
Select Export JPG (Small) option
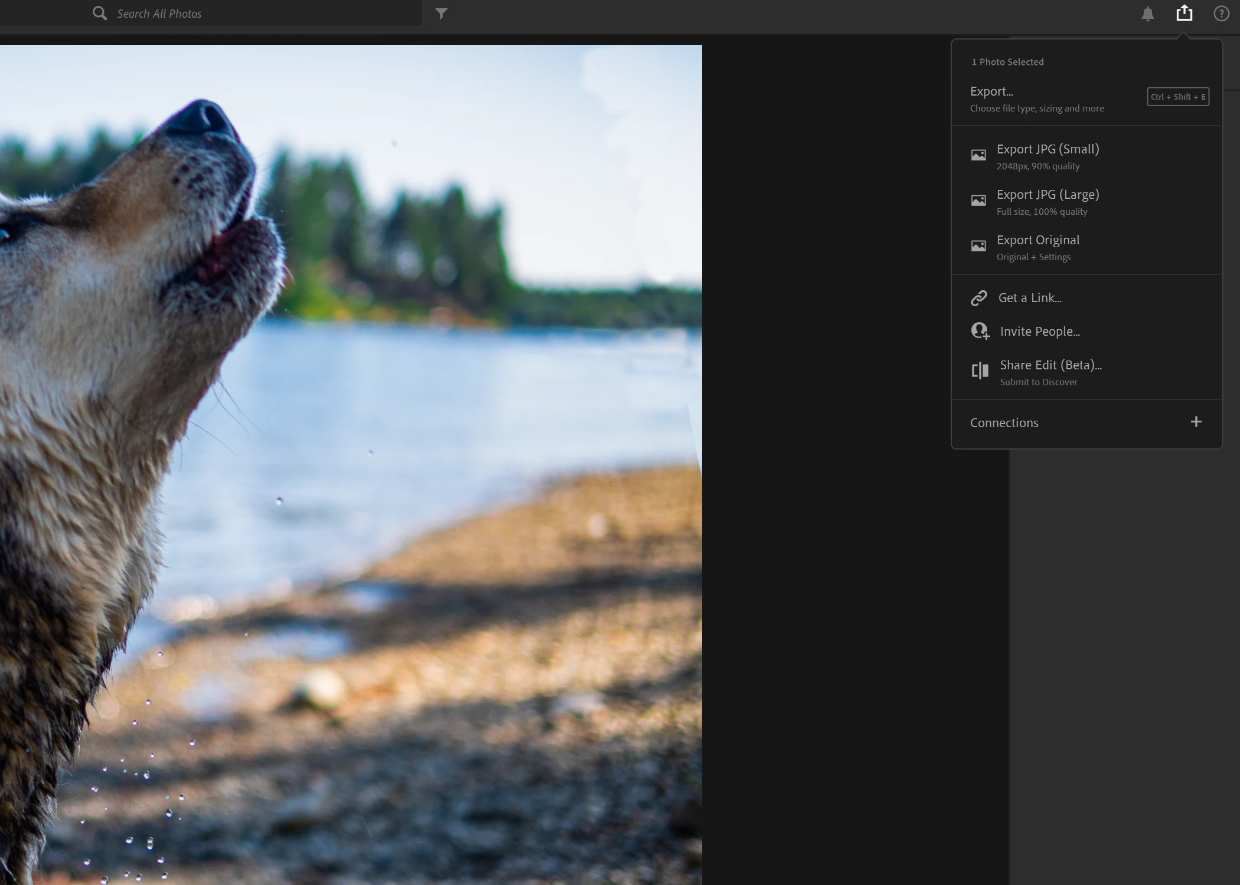[x=1048, y=150]
